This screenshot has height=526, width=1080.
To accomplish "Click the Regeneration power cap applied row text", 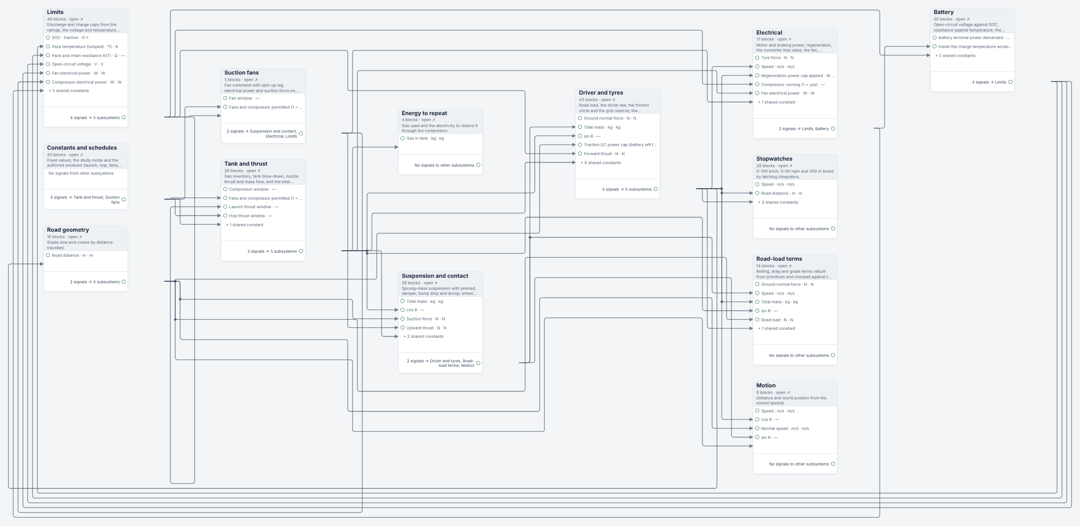I will click(798, 76).
